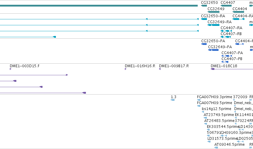Open transcript CG4404-RA
The height and width of the screenshot is (149, 253).
pos(238,19)
